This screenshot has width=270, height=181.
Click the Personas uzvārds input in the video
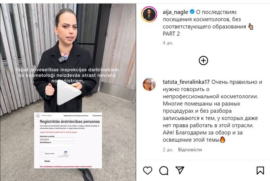click(57, 139)
